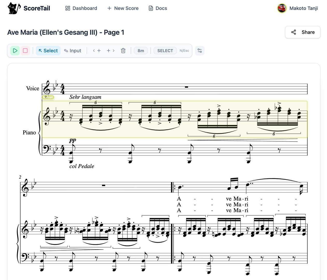
Task: Click the trash delete icon
Action: coord(123,51)
